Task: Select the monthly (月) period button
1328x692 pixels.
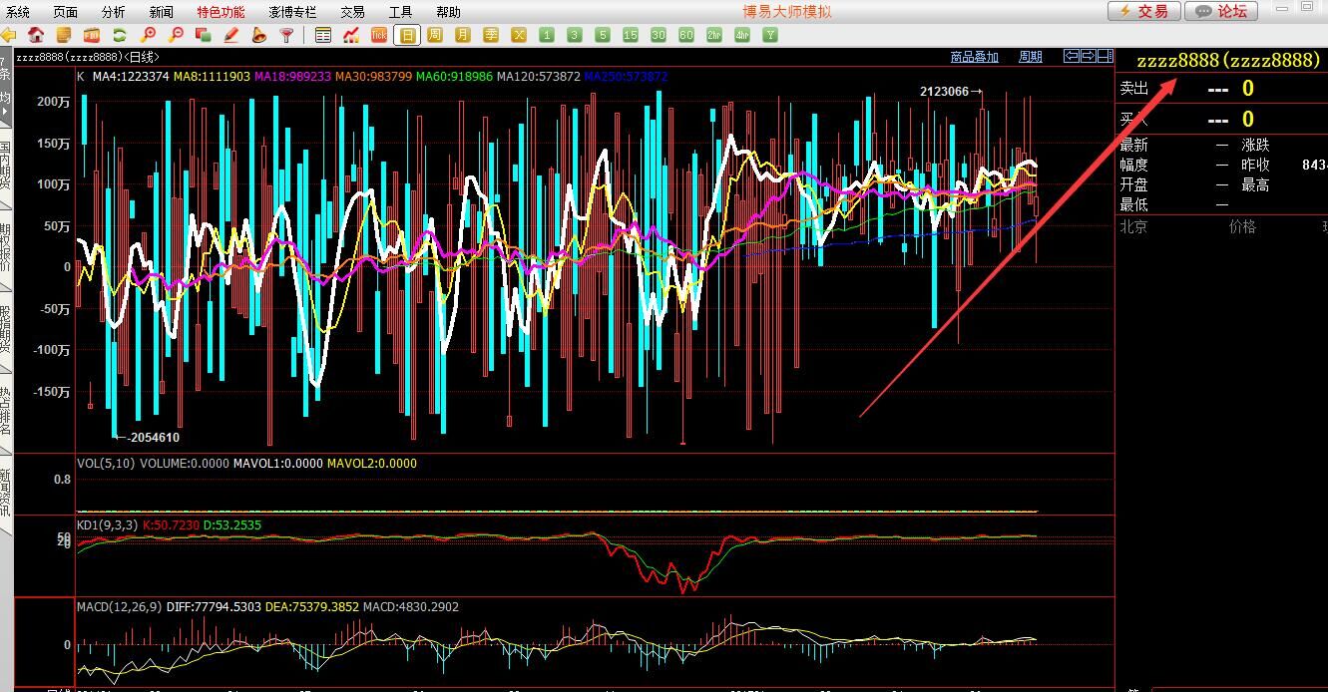Action: 463,35
